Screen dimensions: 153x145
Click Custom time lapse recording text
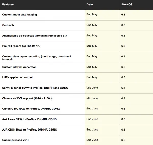point(37,58)
